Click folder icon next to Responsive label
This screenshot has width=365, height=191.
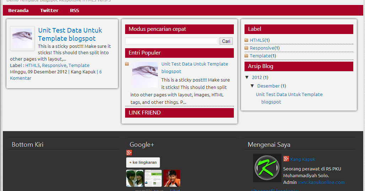point(246,48)
